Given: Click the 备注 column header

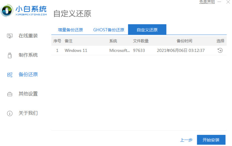Looking at the screenshot, I should [x=68, y=41].
